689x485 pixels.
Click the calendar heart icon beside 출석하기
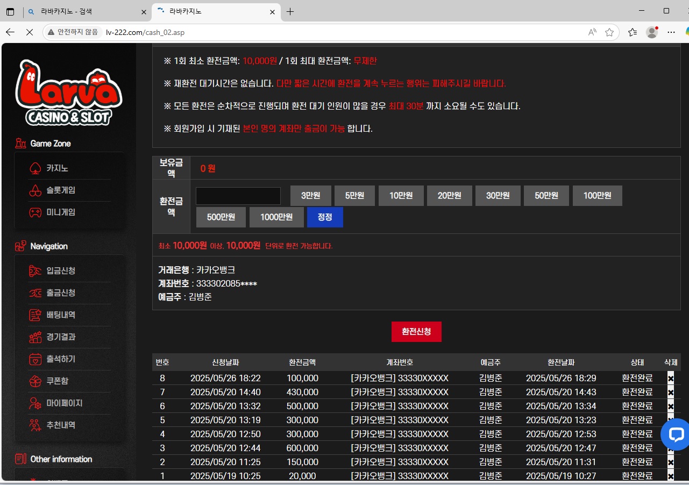coord(35,359)
